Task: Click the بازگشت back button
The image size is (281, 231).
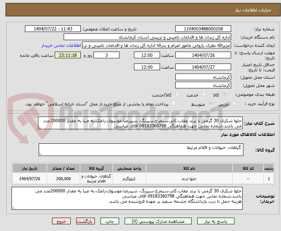Action: click(86, 221)
